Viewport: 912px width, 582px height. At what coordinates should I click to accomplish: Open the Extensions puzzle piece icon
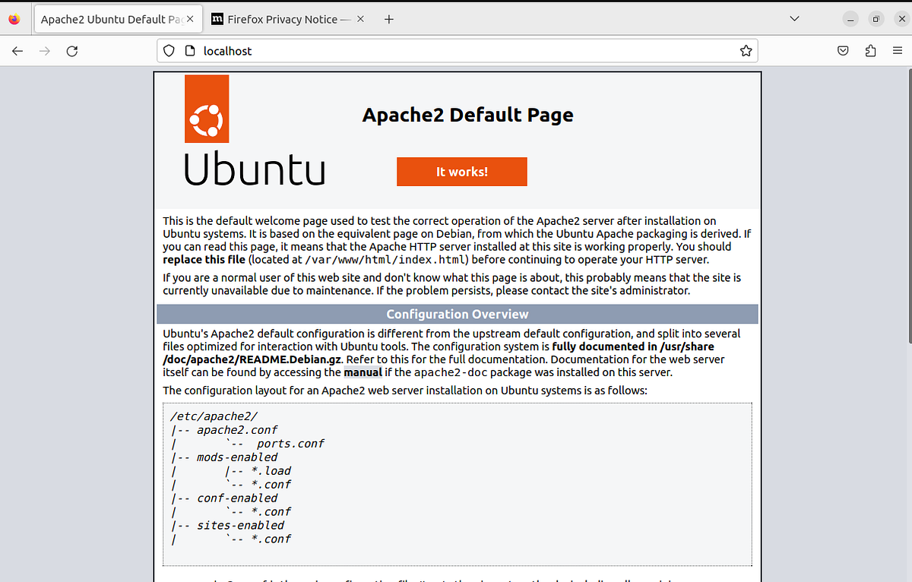870,50
